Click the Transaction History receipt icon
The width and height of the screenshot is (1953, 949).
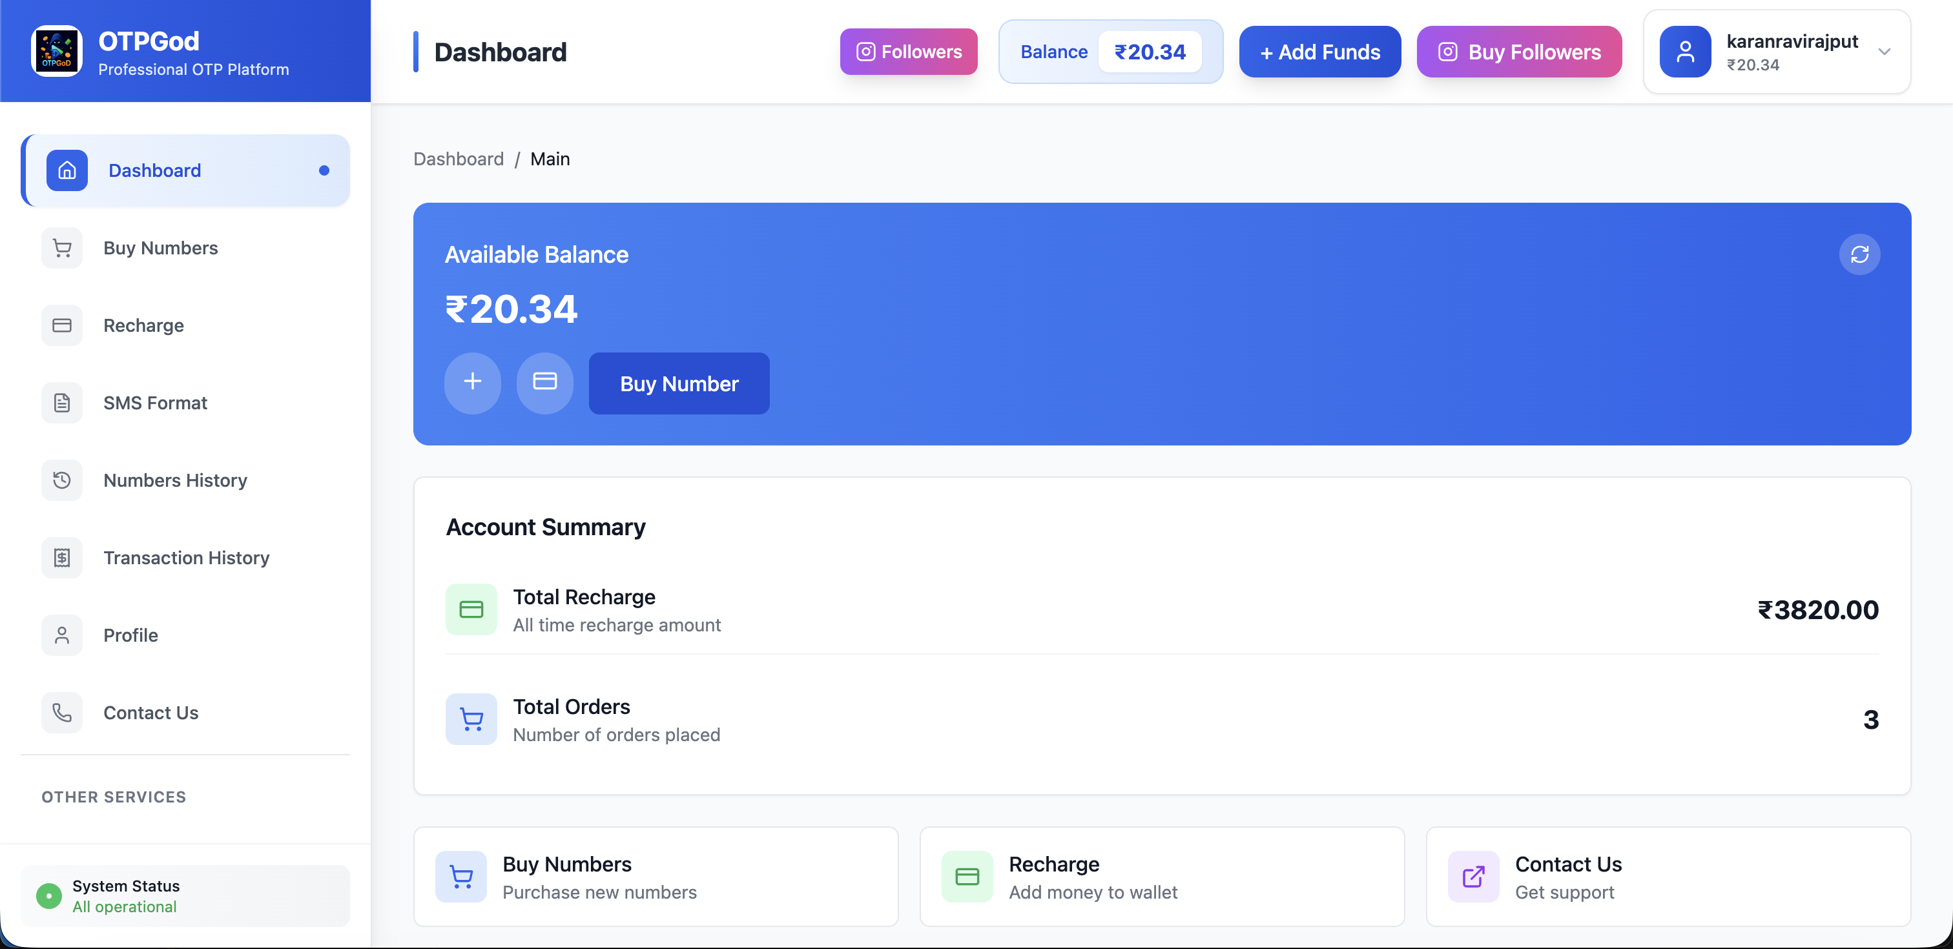tap(62, 558)
